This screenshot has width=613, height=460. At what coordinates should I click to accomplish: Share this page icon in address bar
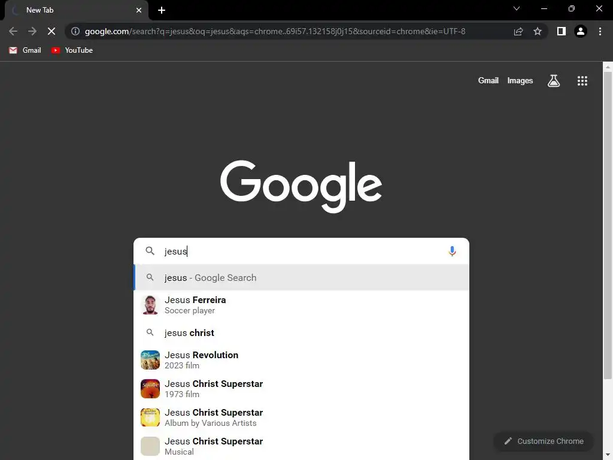518,31
